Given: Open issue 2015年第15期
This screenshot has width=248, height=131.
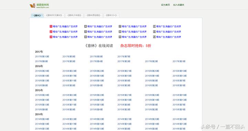Looking at the screenshot, I should click(x=124, y=100).
